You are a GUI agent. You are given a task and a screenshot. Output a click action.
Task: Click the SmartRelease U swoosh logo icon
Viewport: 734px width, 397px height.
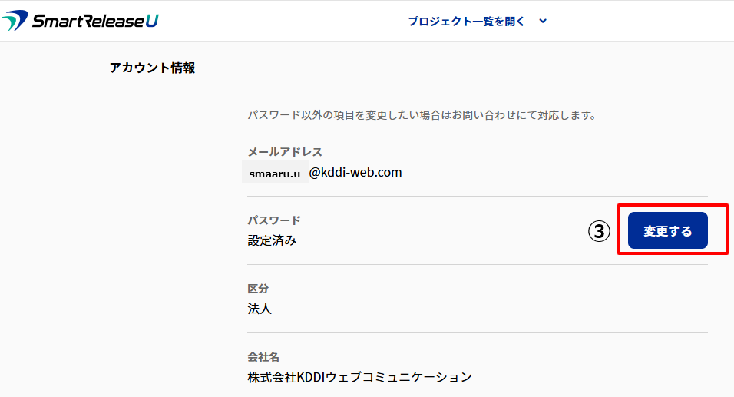15,21
